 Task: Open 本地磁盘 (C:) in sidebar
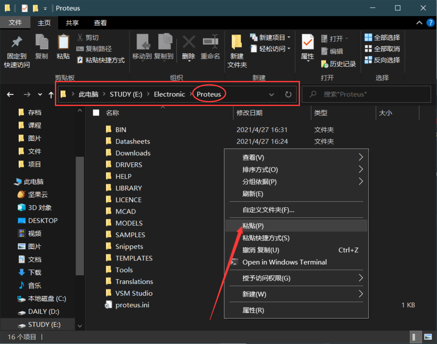point(42,299)
